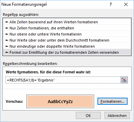Select 'Alle Zellen basierend auf ihren Werten formatieren'
134x122 pixels.
point(67,22)
